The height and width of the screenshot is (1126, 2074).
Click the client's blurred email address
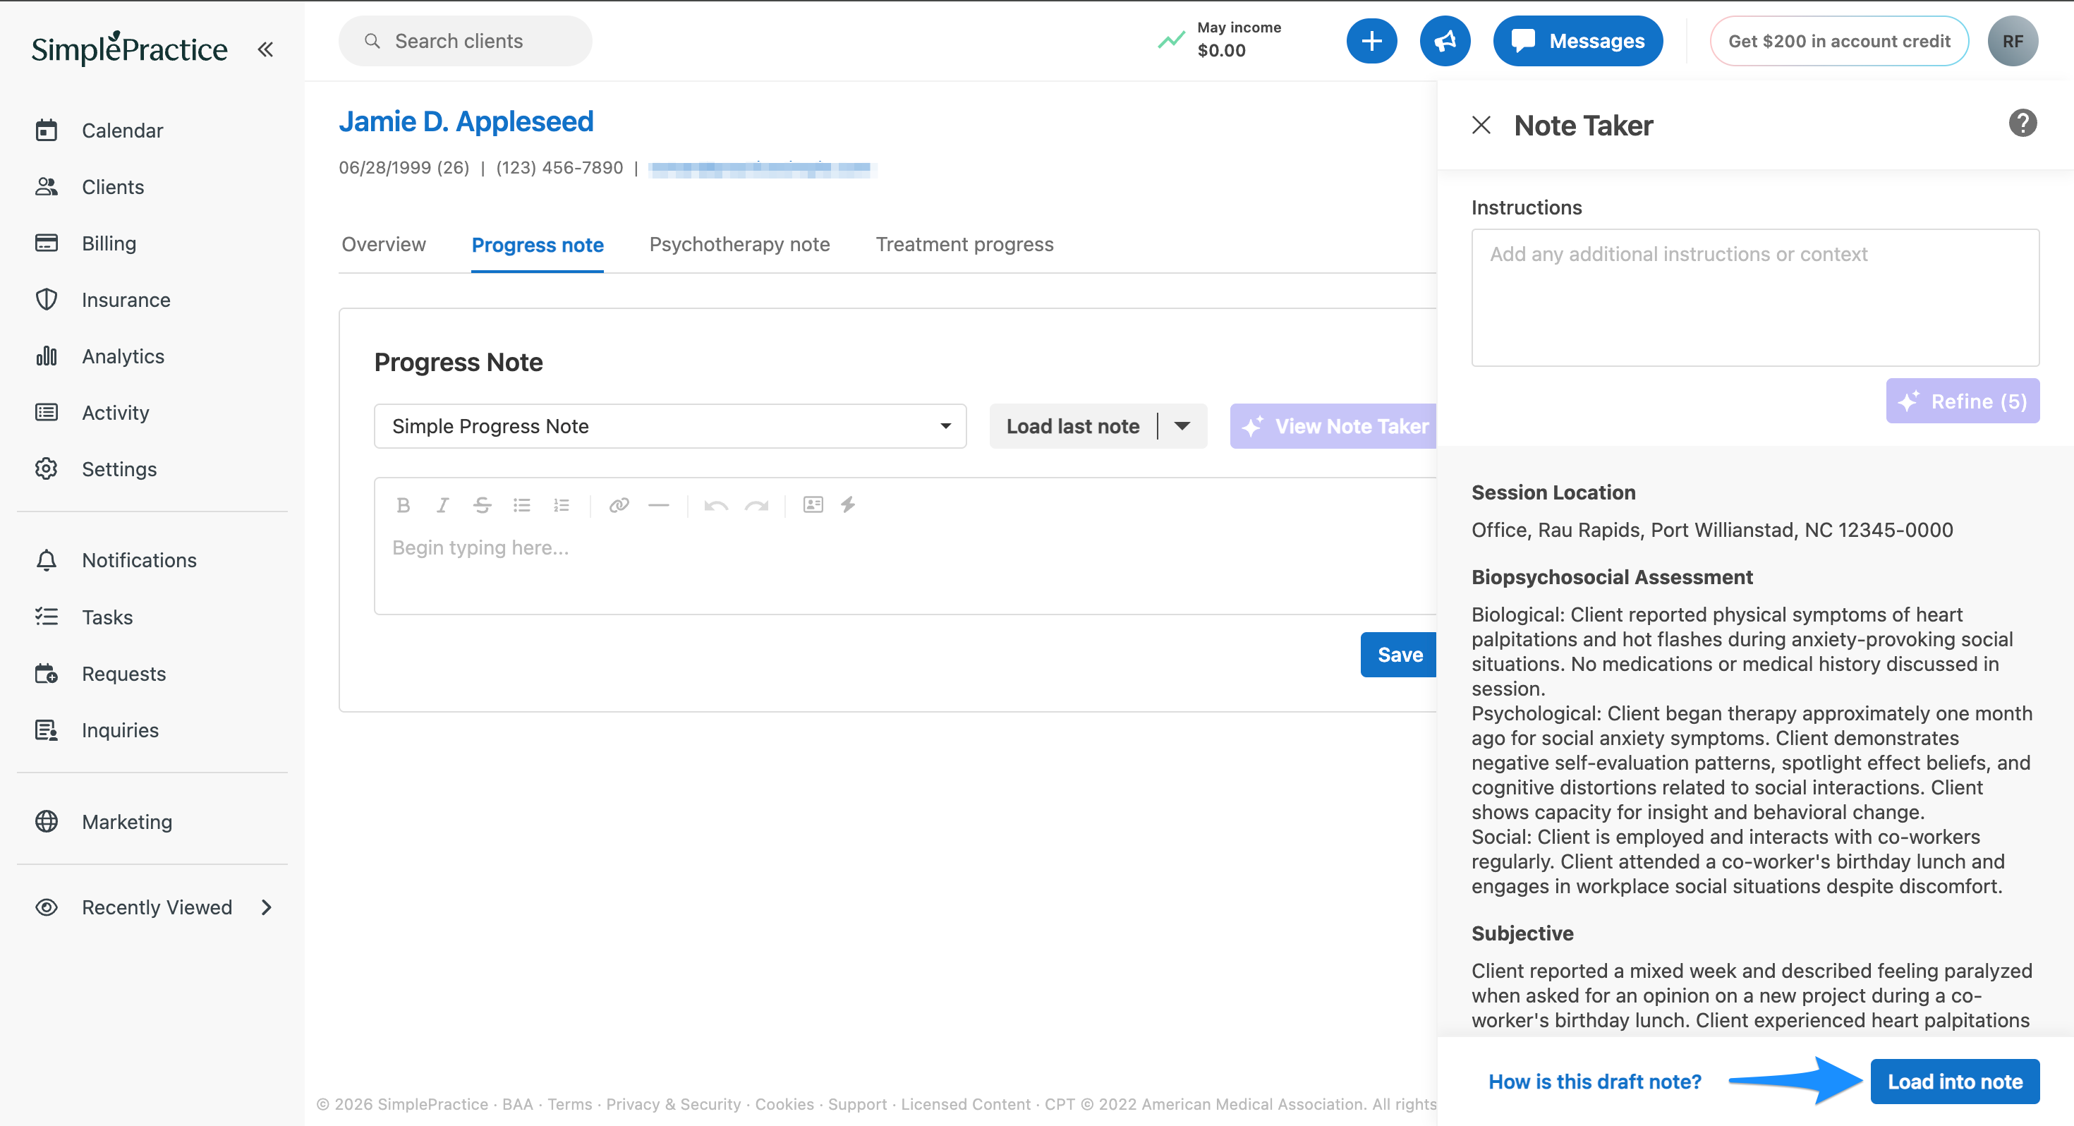[x=761, y=169]
